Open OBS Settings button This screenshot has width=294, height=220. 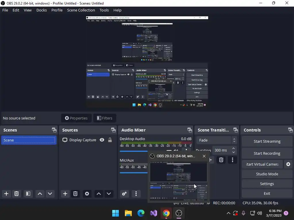pyautogui.click(x=267, y=184)
